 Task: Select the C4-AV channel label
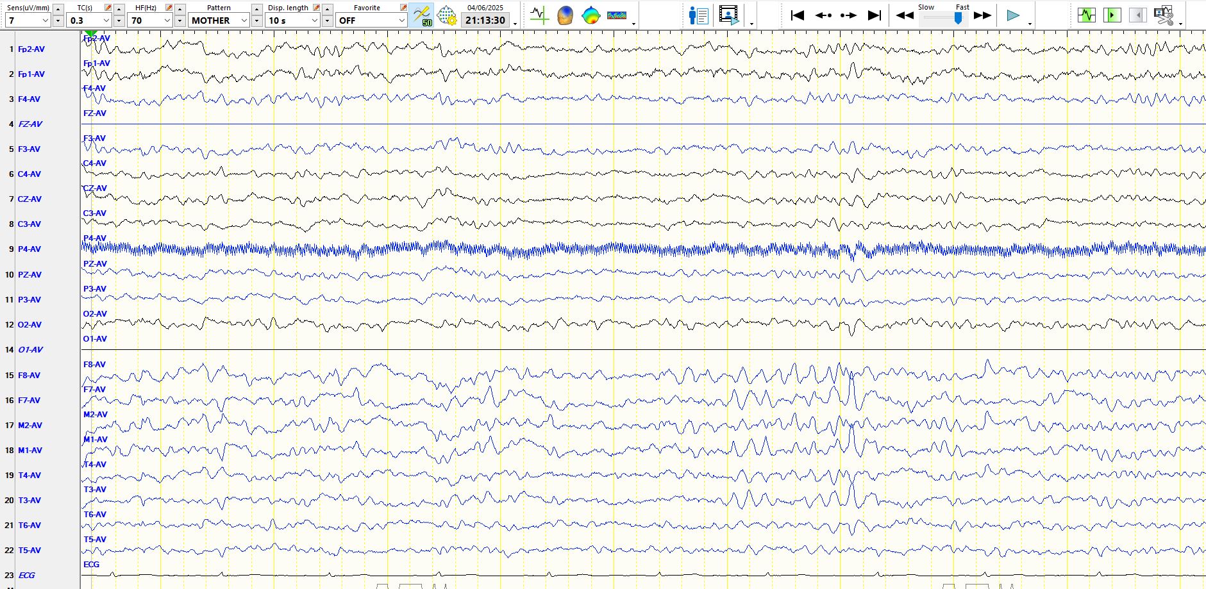click(29, 174)
